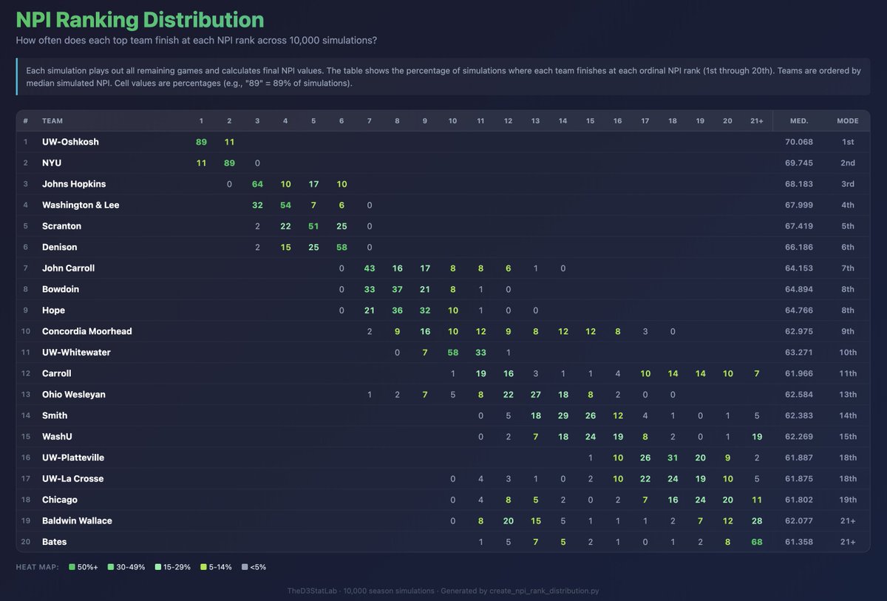Click median value 61.358
Image resolution: width=887 pixels, height=601 pixels.
pos(799,542)
